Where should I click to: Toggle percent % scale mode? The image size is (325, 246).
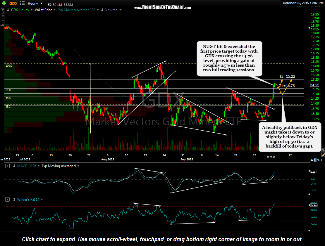click(x=319, y=160)
